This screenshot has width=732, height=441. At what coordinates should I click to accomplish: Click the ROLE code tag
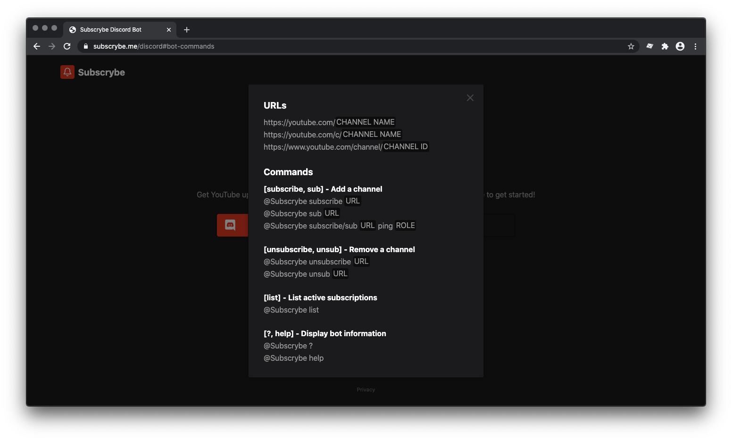pyautogui.click(x=406, y=226)
